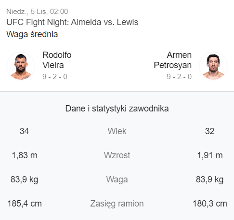This screenshot has height=220, width=234.
Task: Click Petrosyan's reach value 180,3 cm
Action: (210, 204)
